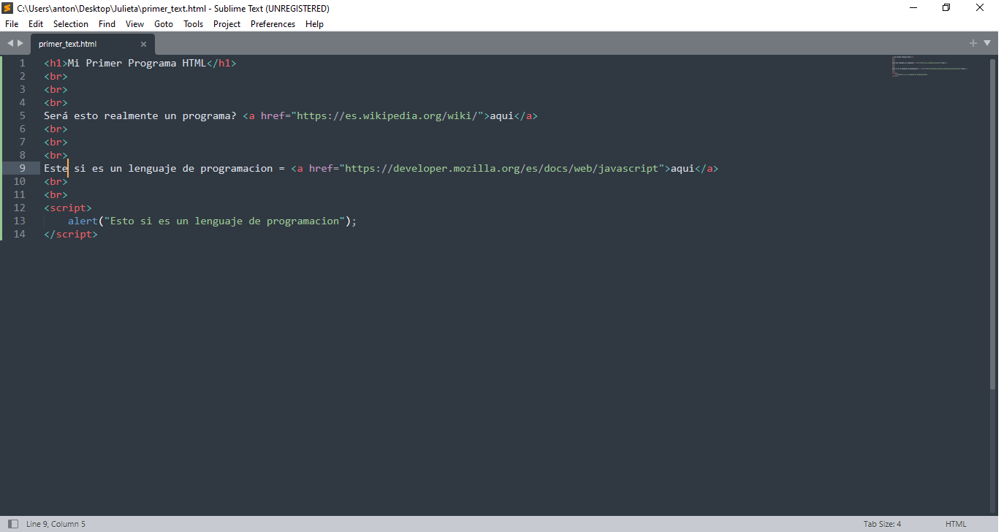The height and width of the screenshot is (532, 1004).
Task: Open the View menu
Action: [x=134, y=24]
